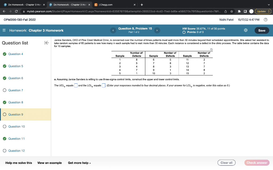The width and height of the screenshot is (273, 170).
Task: Go to previous question arrow
Action: point(113,30)
